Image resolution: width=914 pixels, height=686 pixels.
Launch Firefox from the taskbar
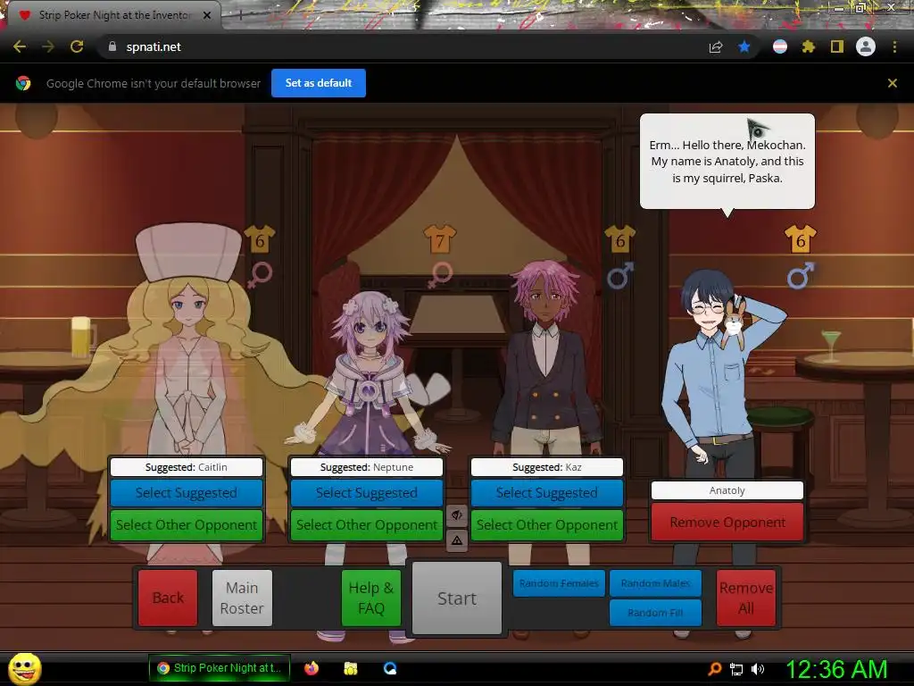312,668
